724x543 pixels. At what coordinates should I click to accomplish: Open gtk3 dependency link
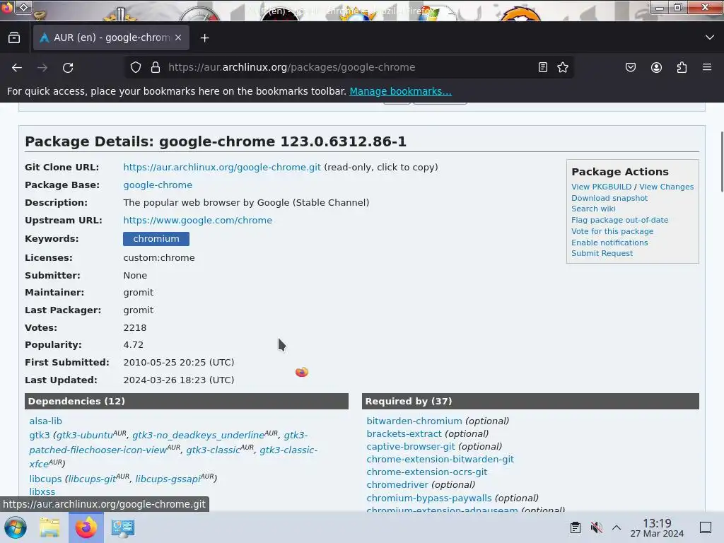40,435
